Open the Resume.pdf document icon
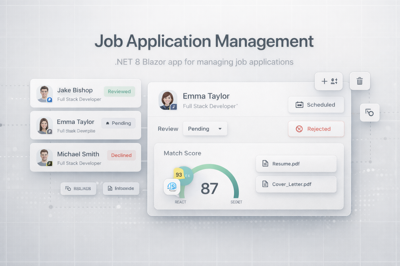The width and height of the screenshot is (400, 266). [265, 163]
